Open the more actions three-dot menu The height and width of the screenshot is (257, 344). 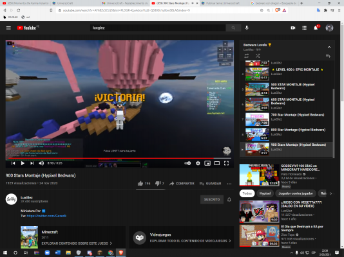click(x=229, y=184)
